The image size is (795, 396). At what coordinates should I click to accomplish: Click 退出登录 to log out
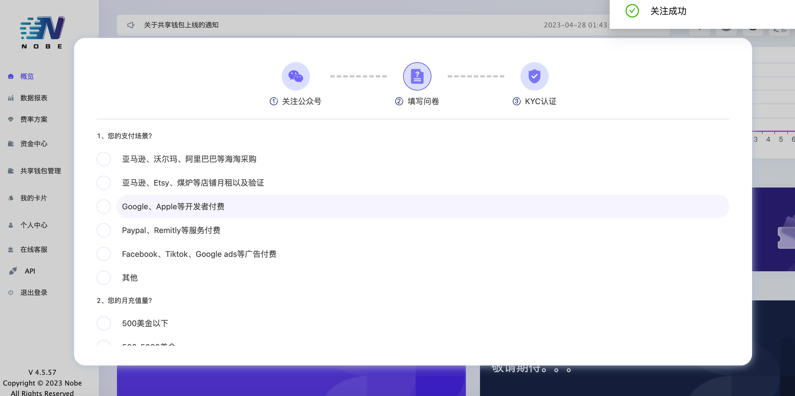click(x=34, y=292)
